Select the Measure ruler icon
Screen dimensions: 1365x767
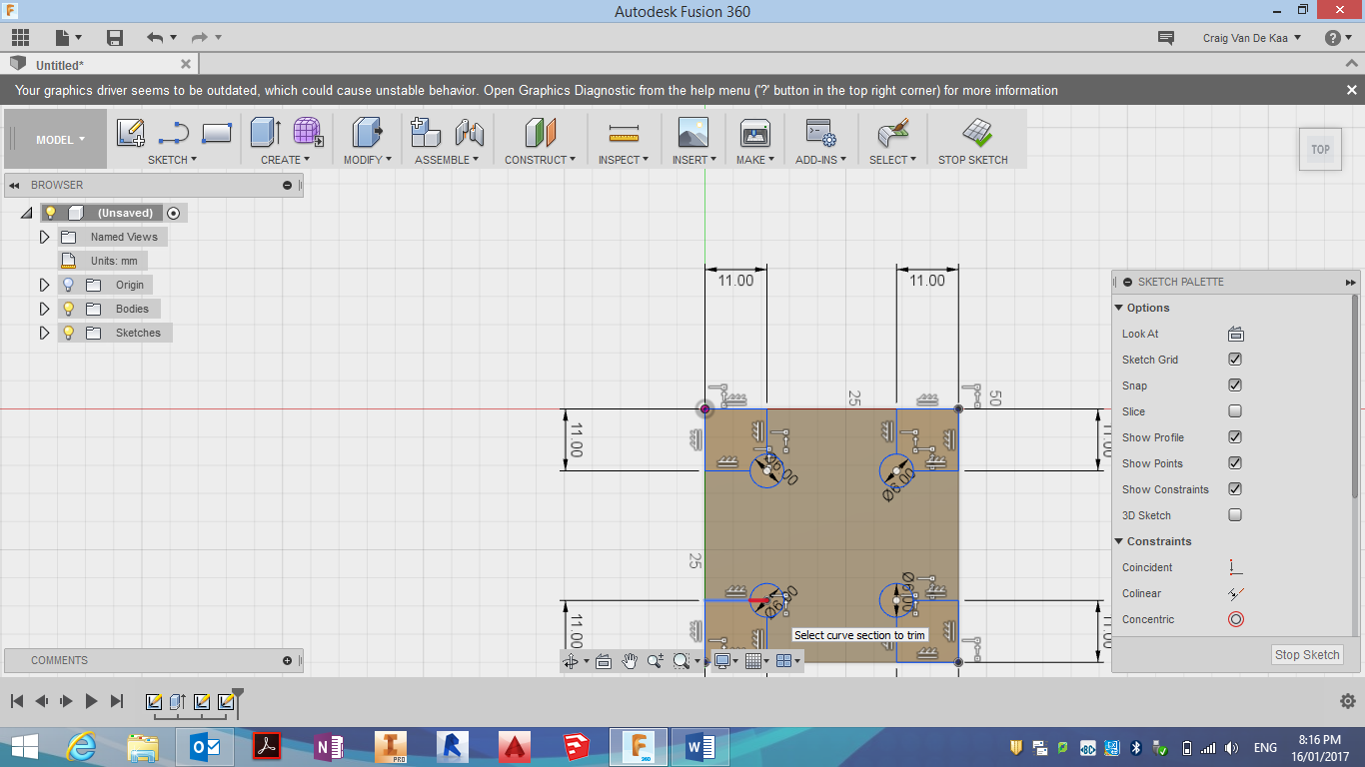pos(624,133)
